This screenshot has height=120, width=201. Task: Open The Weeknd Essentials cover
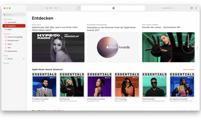click(44, 85)
